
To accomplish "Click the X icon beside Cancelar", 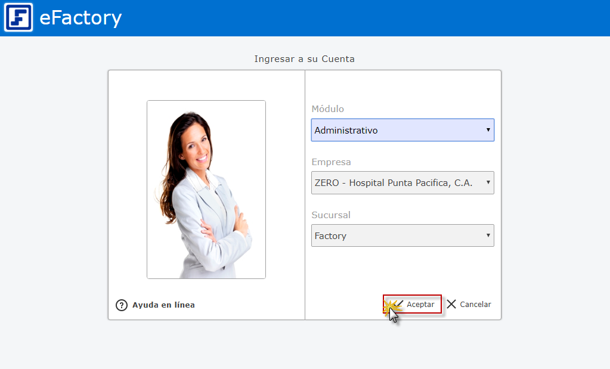I will (451, 304).
